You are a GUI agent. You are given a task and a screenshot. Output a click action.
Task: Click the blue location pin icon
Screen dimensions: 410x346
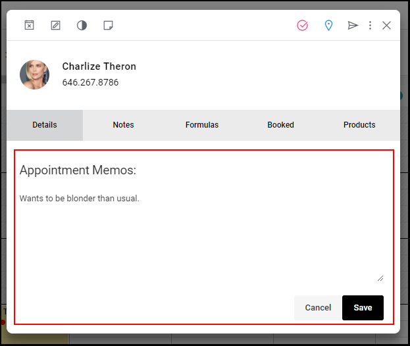pyautogui.click(x=328, y=26)
